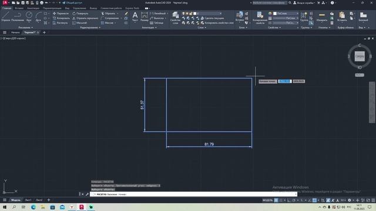Open the ПоСлою color dropdown
The image size is (376, 211).
tap(286, 13)
